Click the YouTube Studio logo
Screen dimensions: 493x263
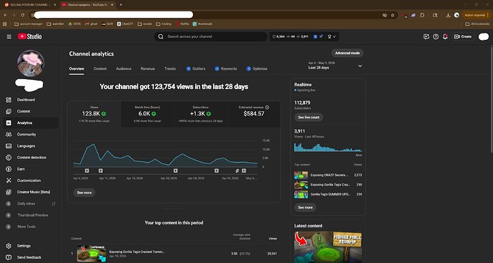(29, 36)
